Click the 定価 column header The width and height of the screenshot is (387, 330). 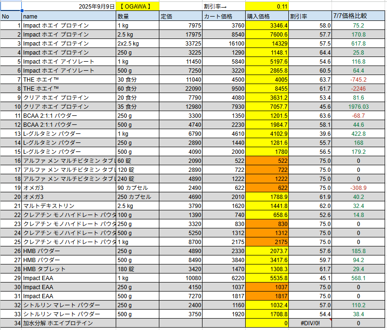pos(180,17)
